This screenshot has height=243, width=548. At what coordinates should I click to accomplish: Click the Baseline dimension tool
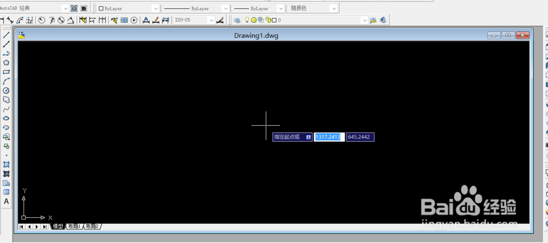92,20
